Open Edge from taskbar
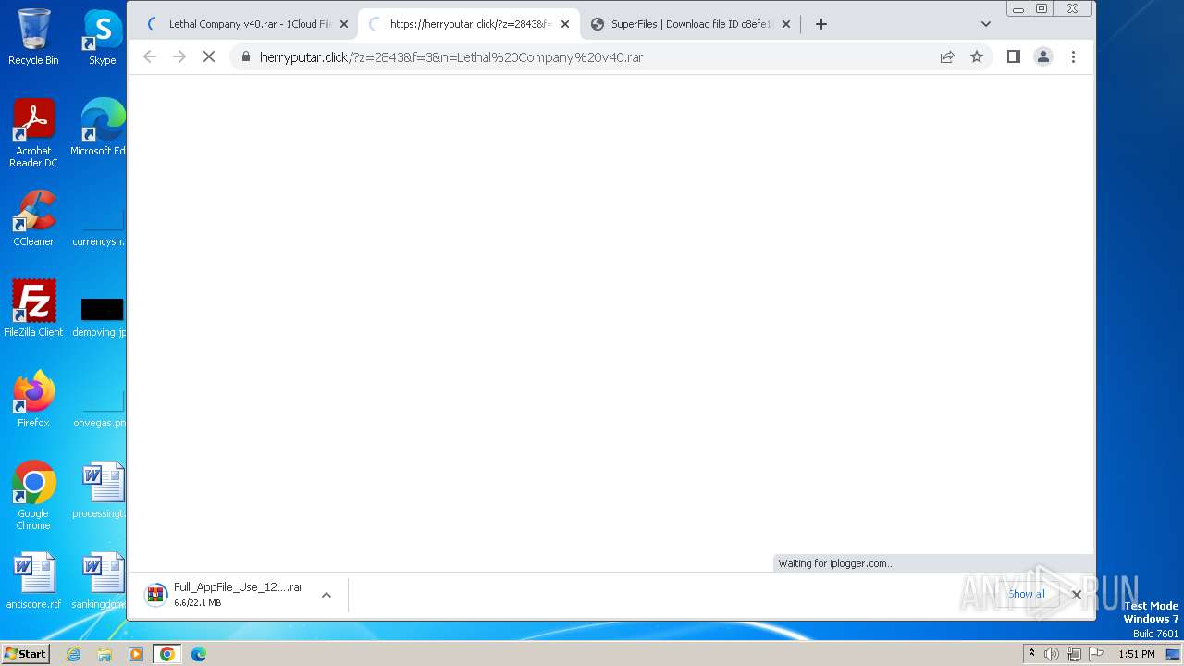 (198, 654)
